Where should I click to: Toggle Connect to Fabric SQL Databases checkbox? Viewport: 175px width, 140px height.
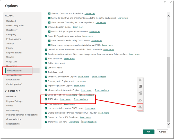[x=46, y=118]
